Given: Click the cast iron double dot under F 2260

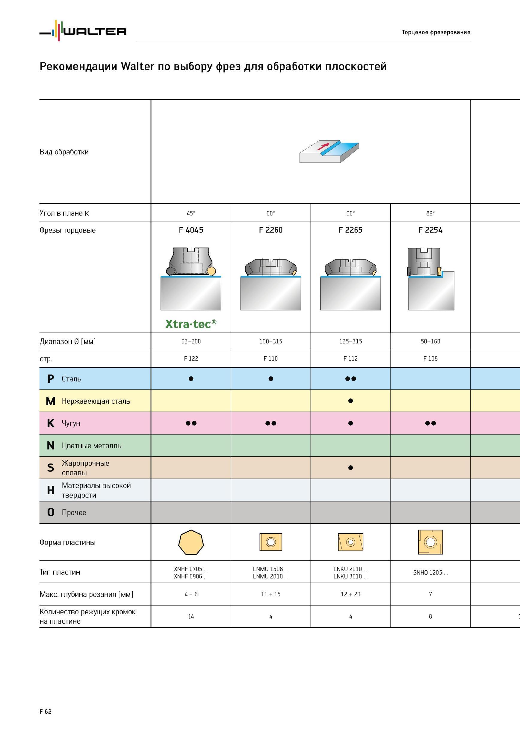Looking at the screenshot, I should click(x=271, y=423).
